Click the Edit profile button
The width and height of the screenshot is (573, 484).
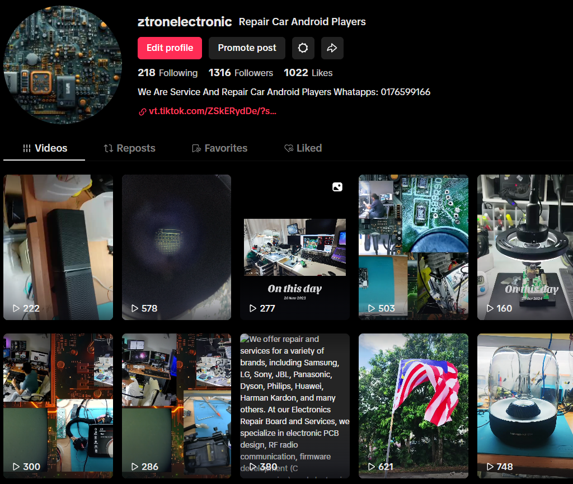pos(170,48)
